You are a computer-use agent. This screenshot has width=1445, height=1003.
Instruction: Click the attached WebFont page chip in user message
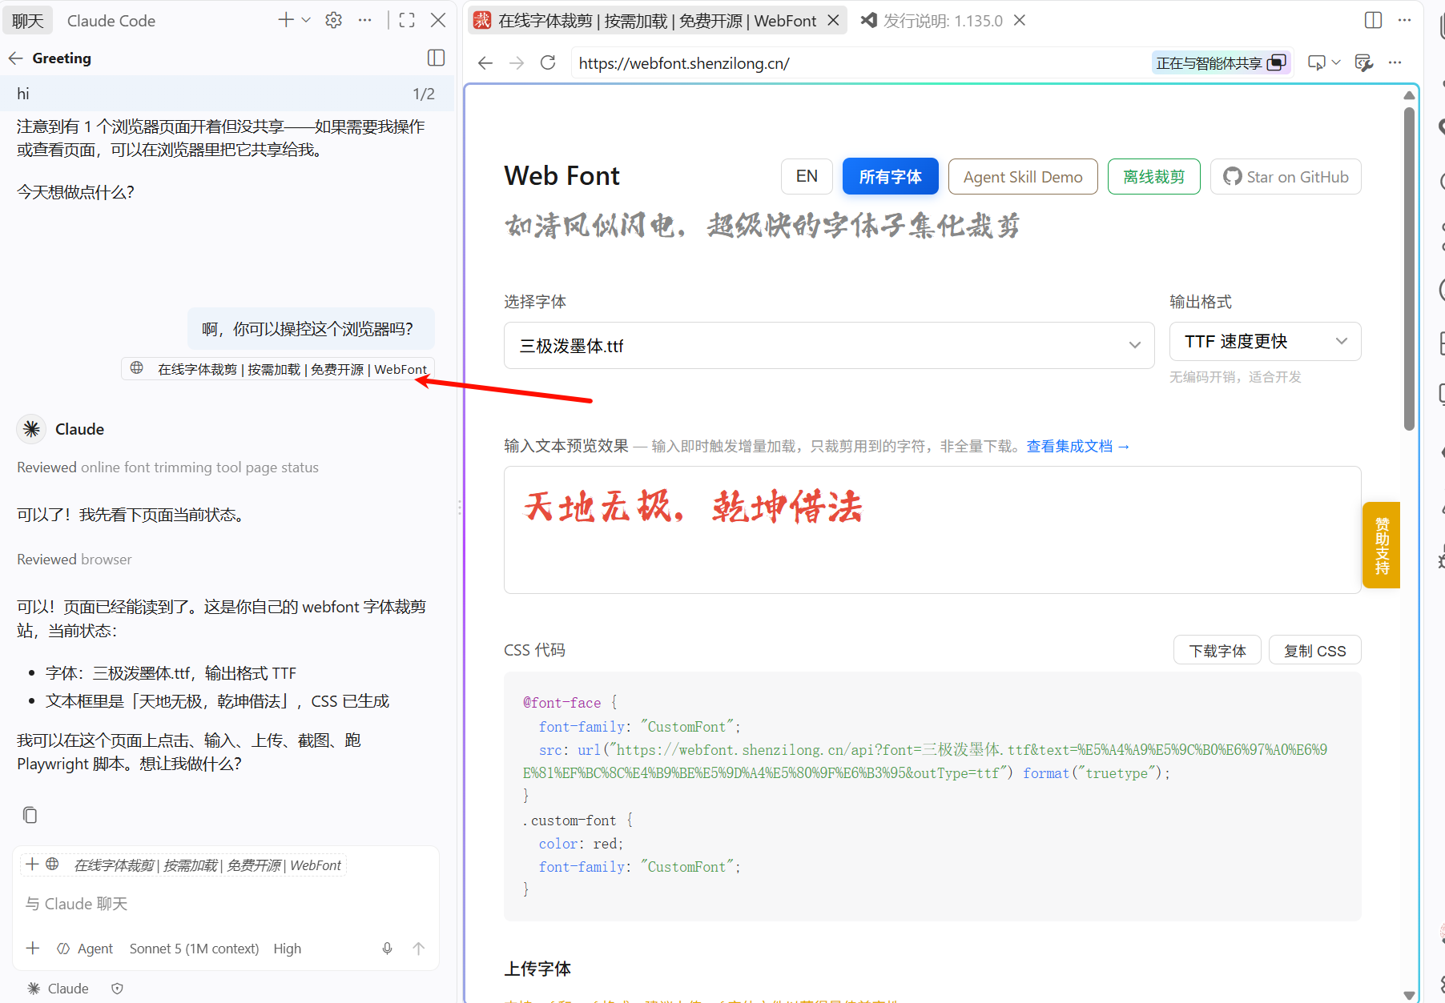coord(278,369)
